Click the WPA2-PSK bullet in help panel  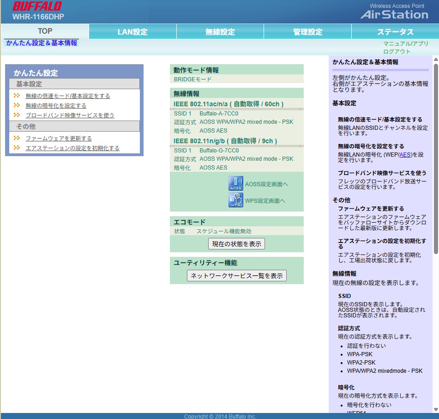361,362
